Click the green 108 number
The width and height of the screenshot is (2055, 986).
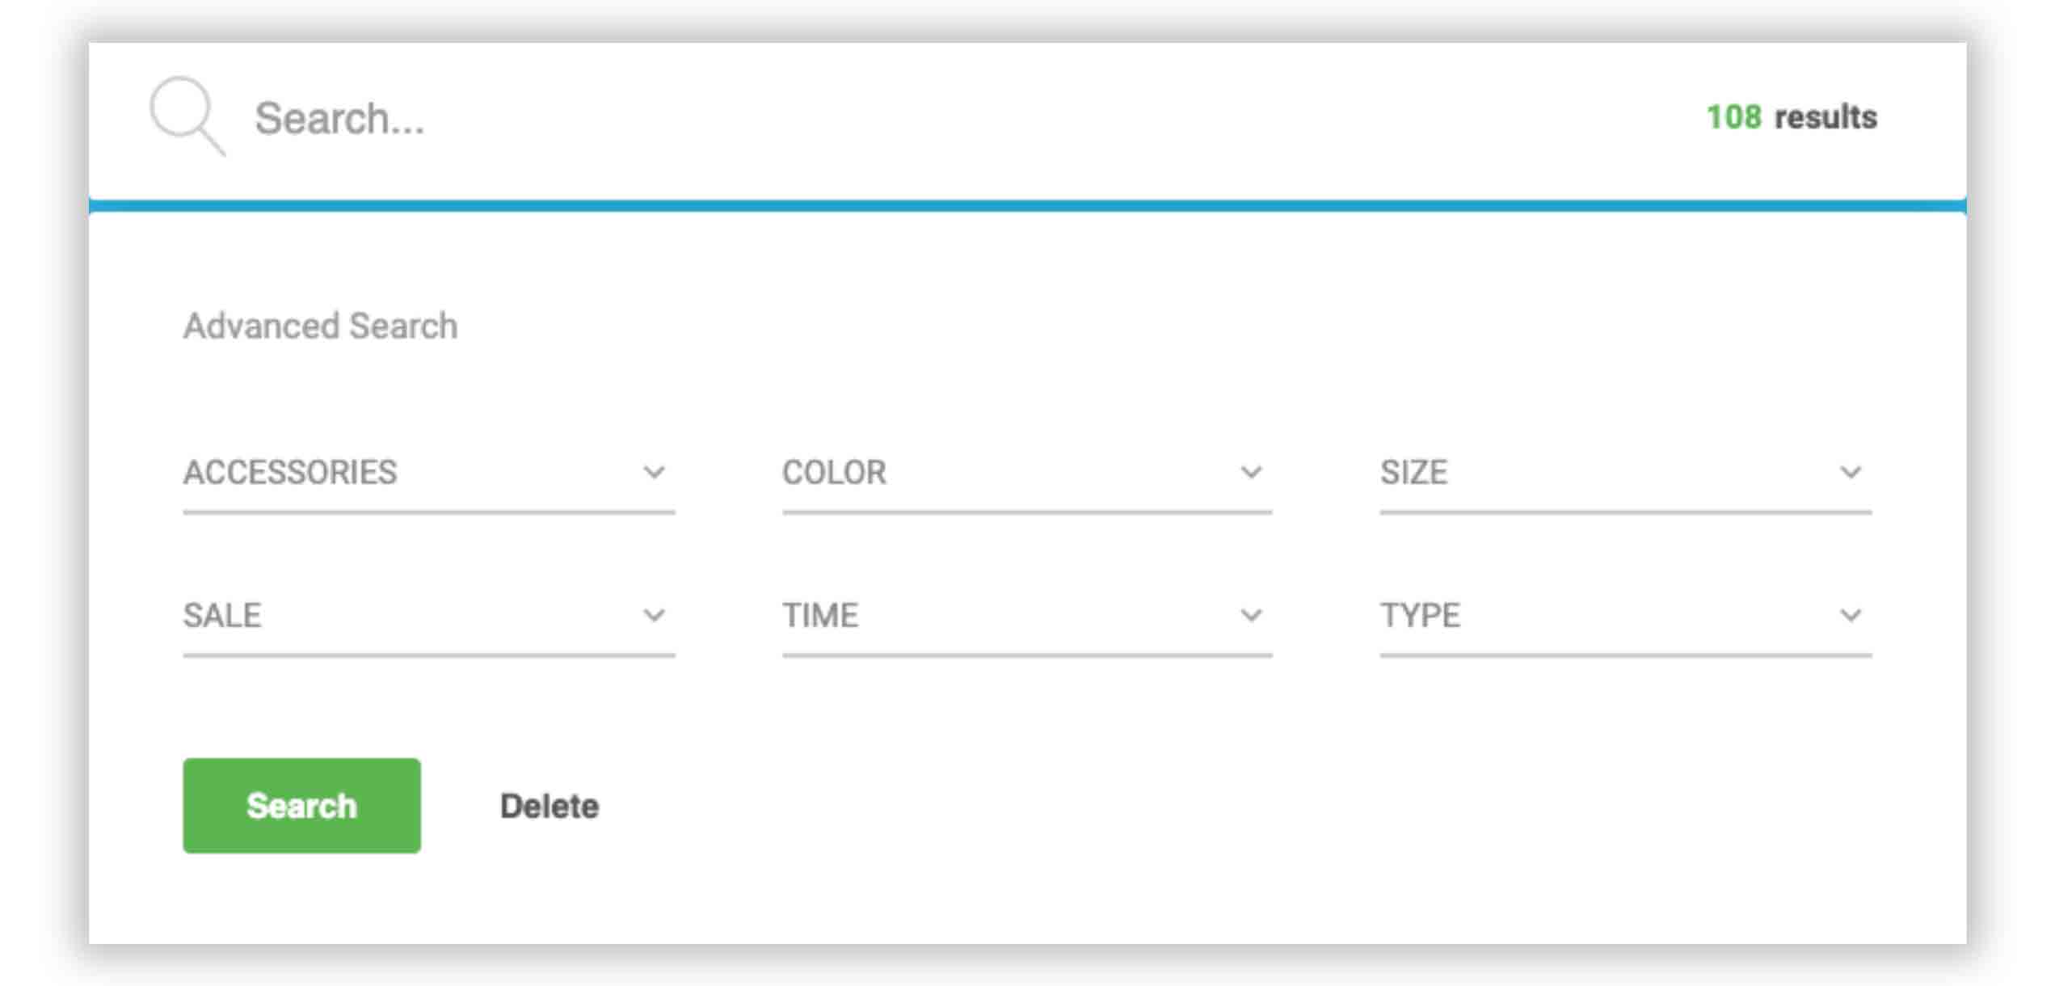coord(1733,118)
